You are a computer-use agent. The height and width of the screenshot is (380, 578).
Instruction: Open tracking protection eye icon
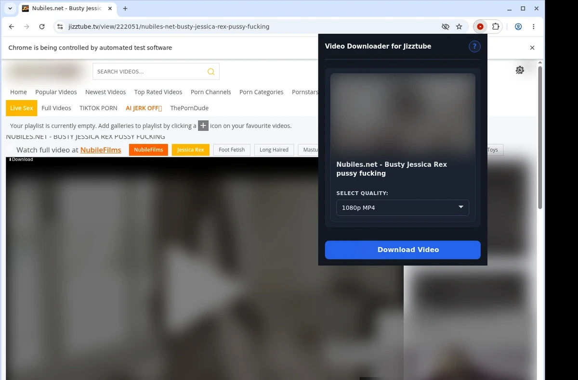446,27
